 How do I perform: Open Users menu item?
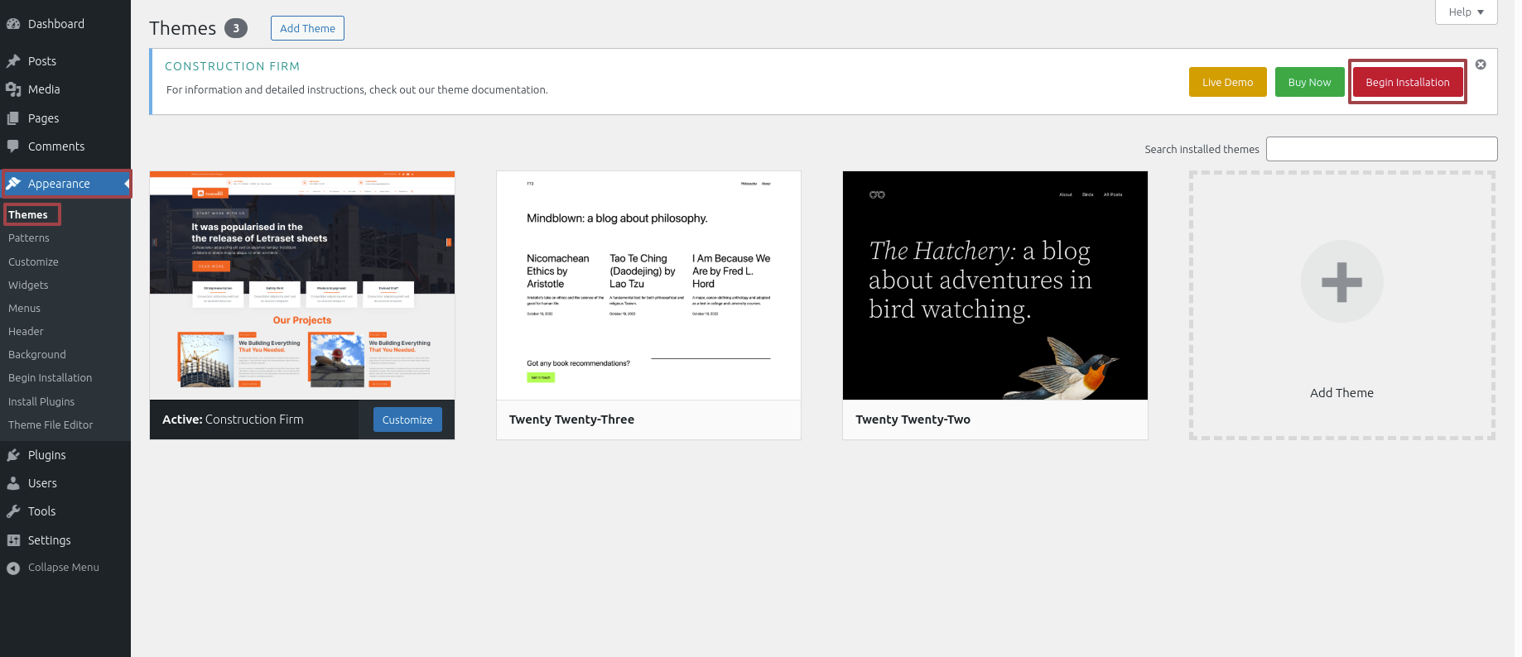pos(65,483)
